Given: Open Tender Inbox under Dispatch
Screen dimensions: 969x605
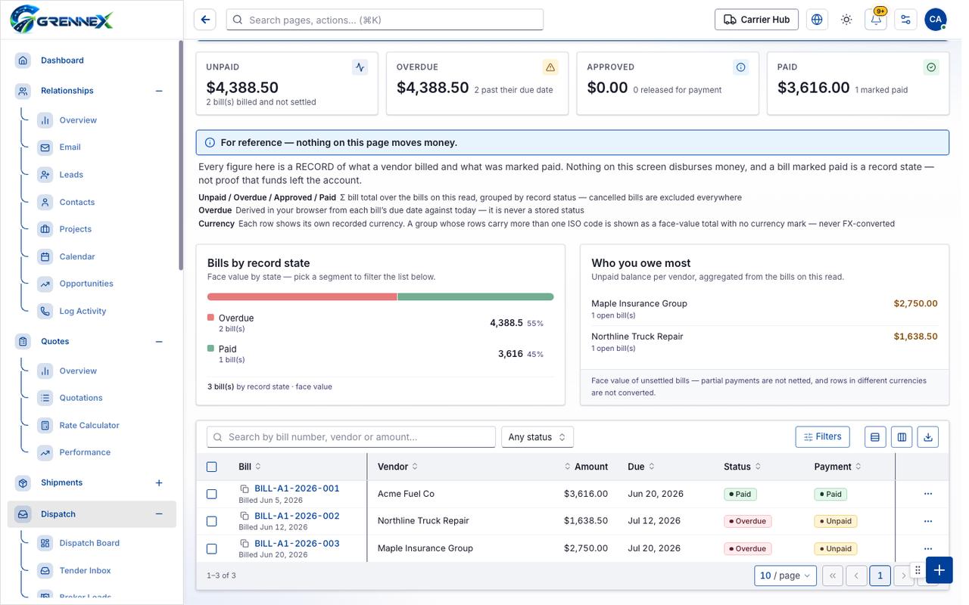Looking at the screenshot, I should click(x=85, y=570).
